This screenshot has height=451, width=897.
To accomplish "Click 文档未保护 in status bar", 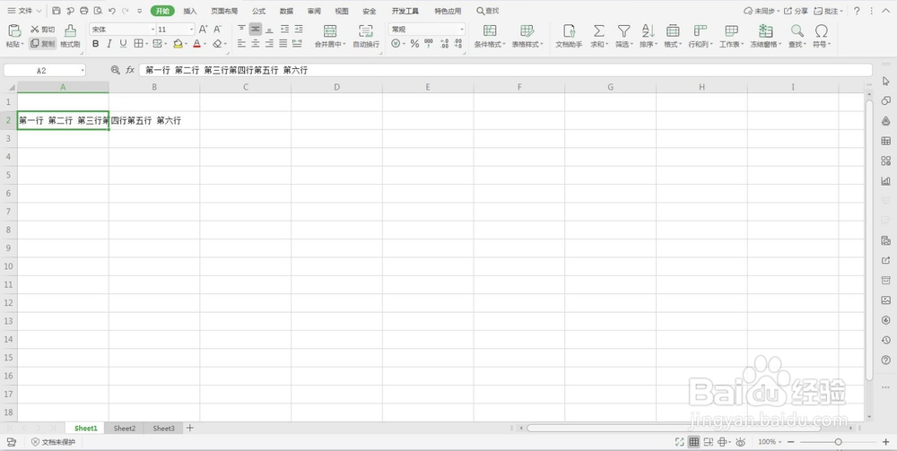I will [53, 442].
